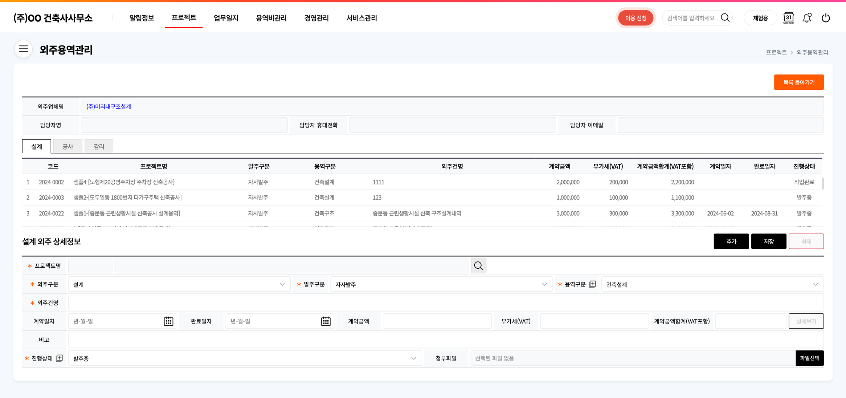Image resolution: width=846 pixels, height=398 pixels.
Task: Click 파일선택 button
Action: click(x=809, y=358)
